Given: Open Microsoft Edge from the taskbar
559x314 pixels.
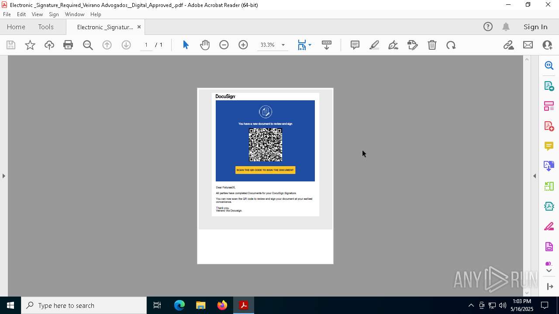Looking at the screenshot, I should [179, 305].
